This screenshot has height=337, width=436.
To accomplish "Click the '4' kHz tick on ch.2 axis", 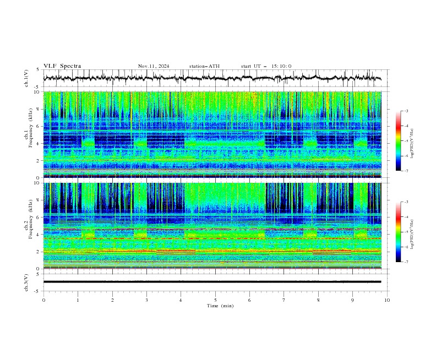I will (x=39, y=235).
